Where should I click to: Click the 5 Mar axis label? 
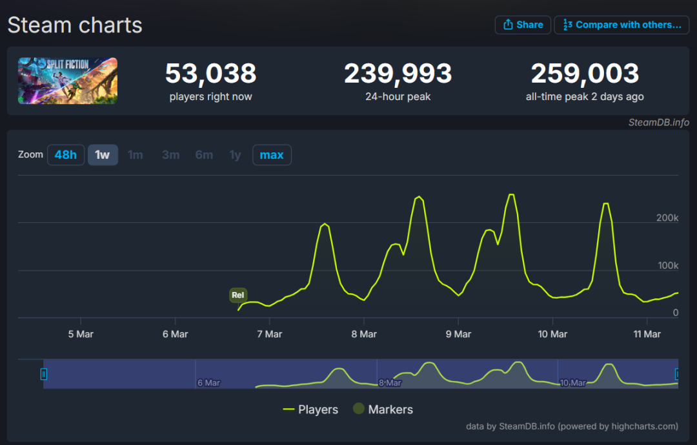click(x=81, y=334)
